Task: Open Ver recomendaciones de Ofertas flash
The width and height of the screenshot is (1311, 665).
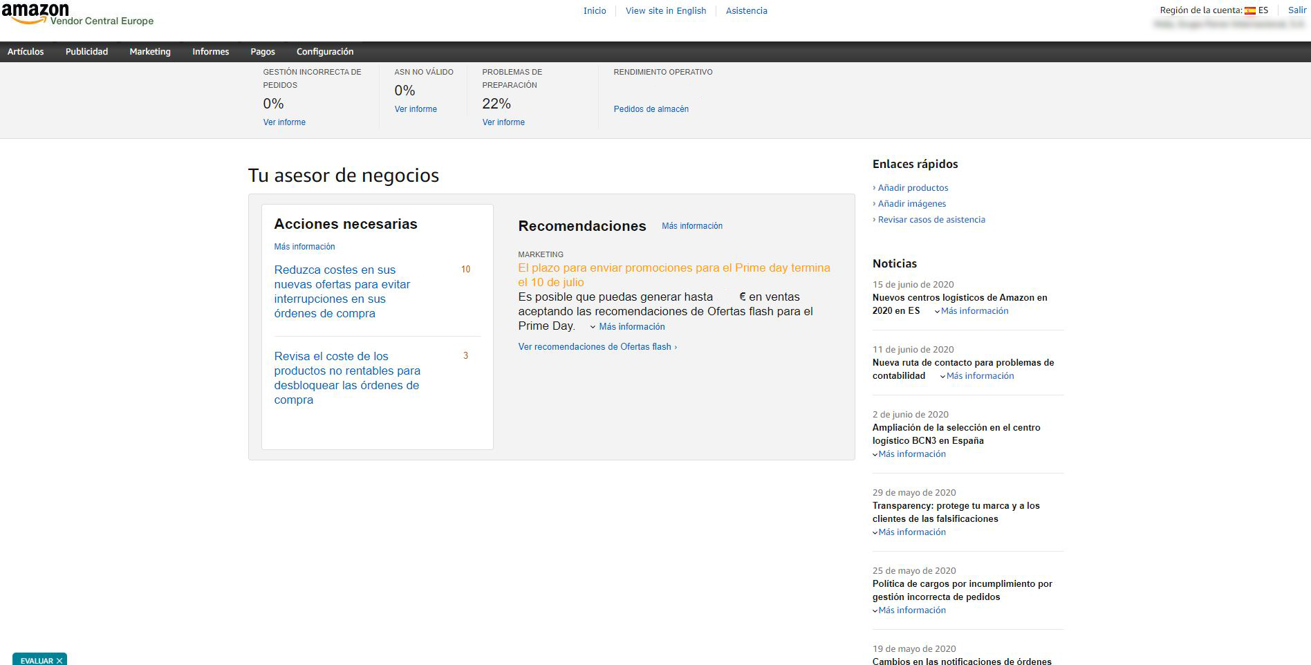Action: 597,347
